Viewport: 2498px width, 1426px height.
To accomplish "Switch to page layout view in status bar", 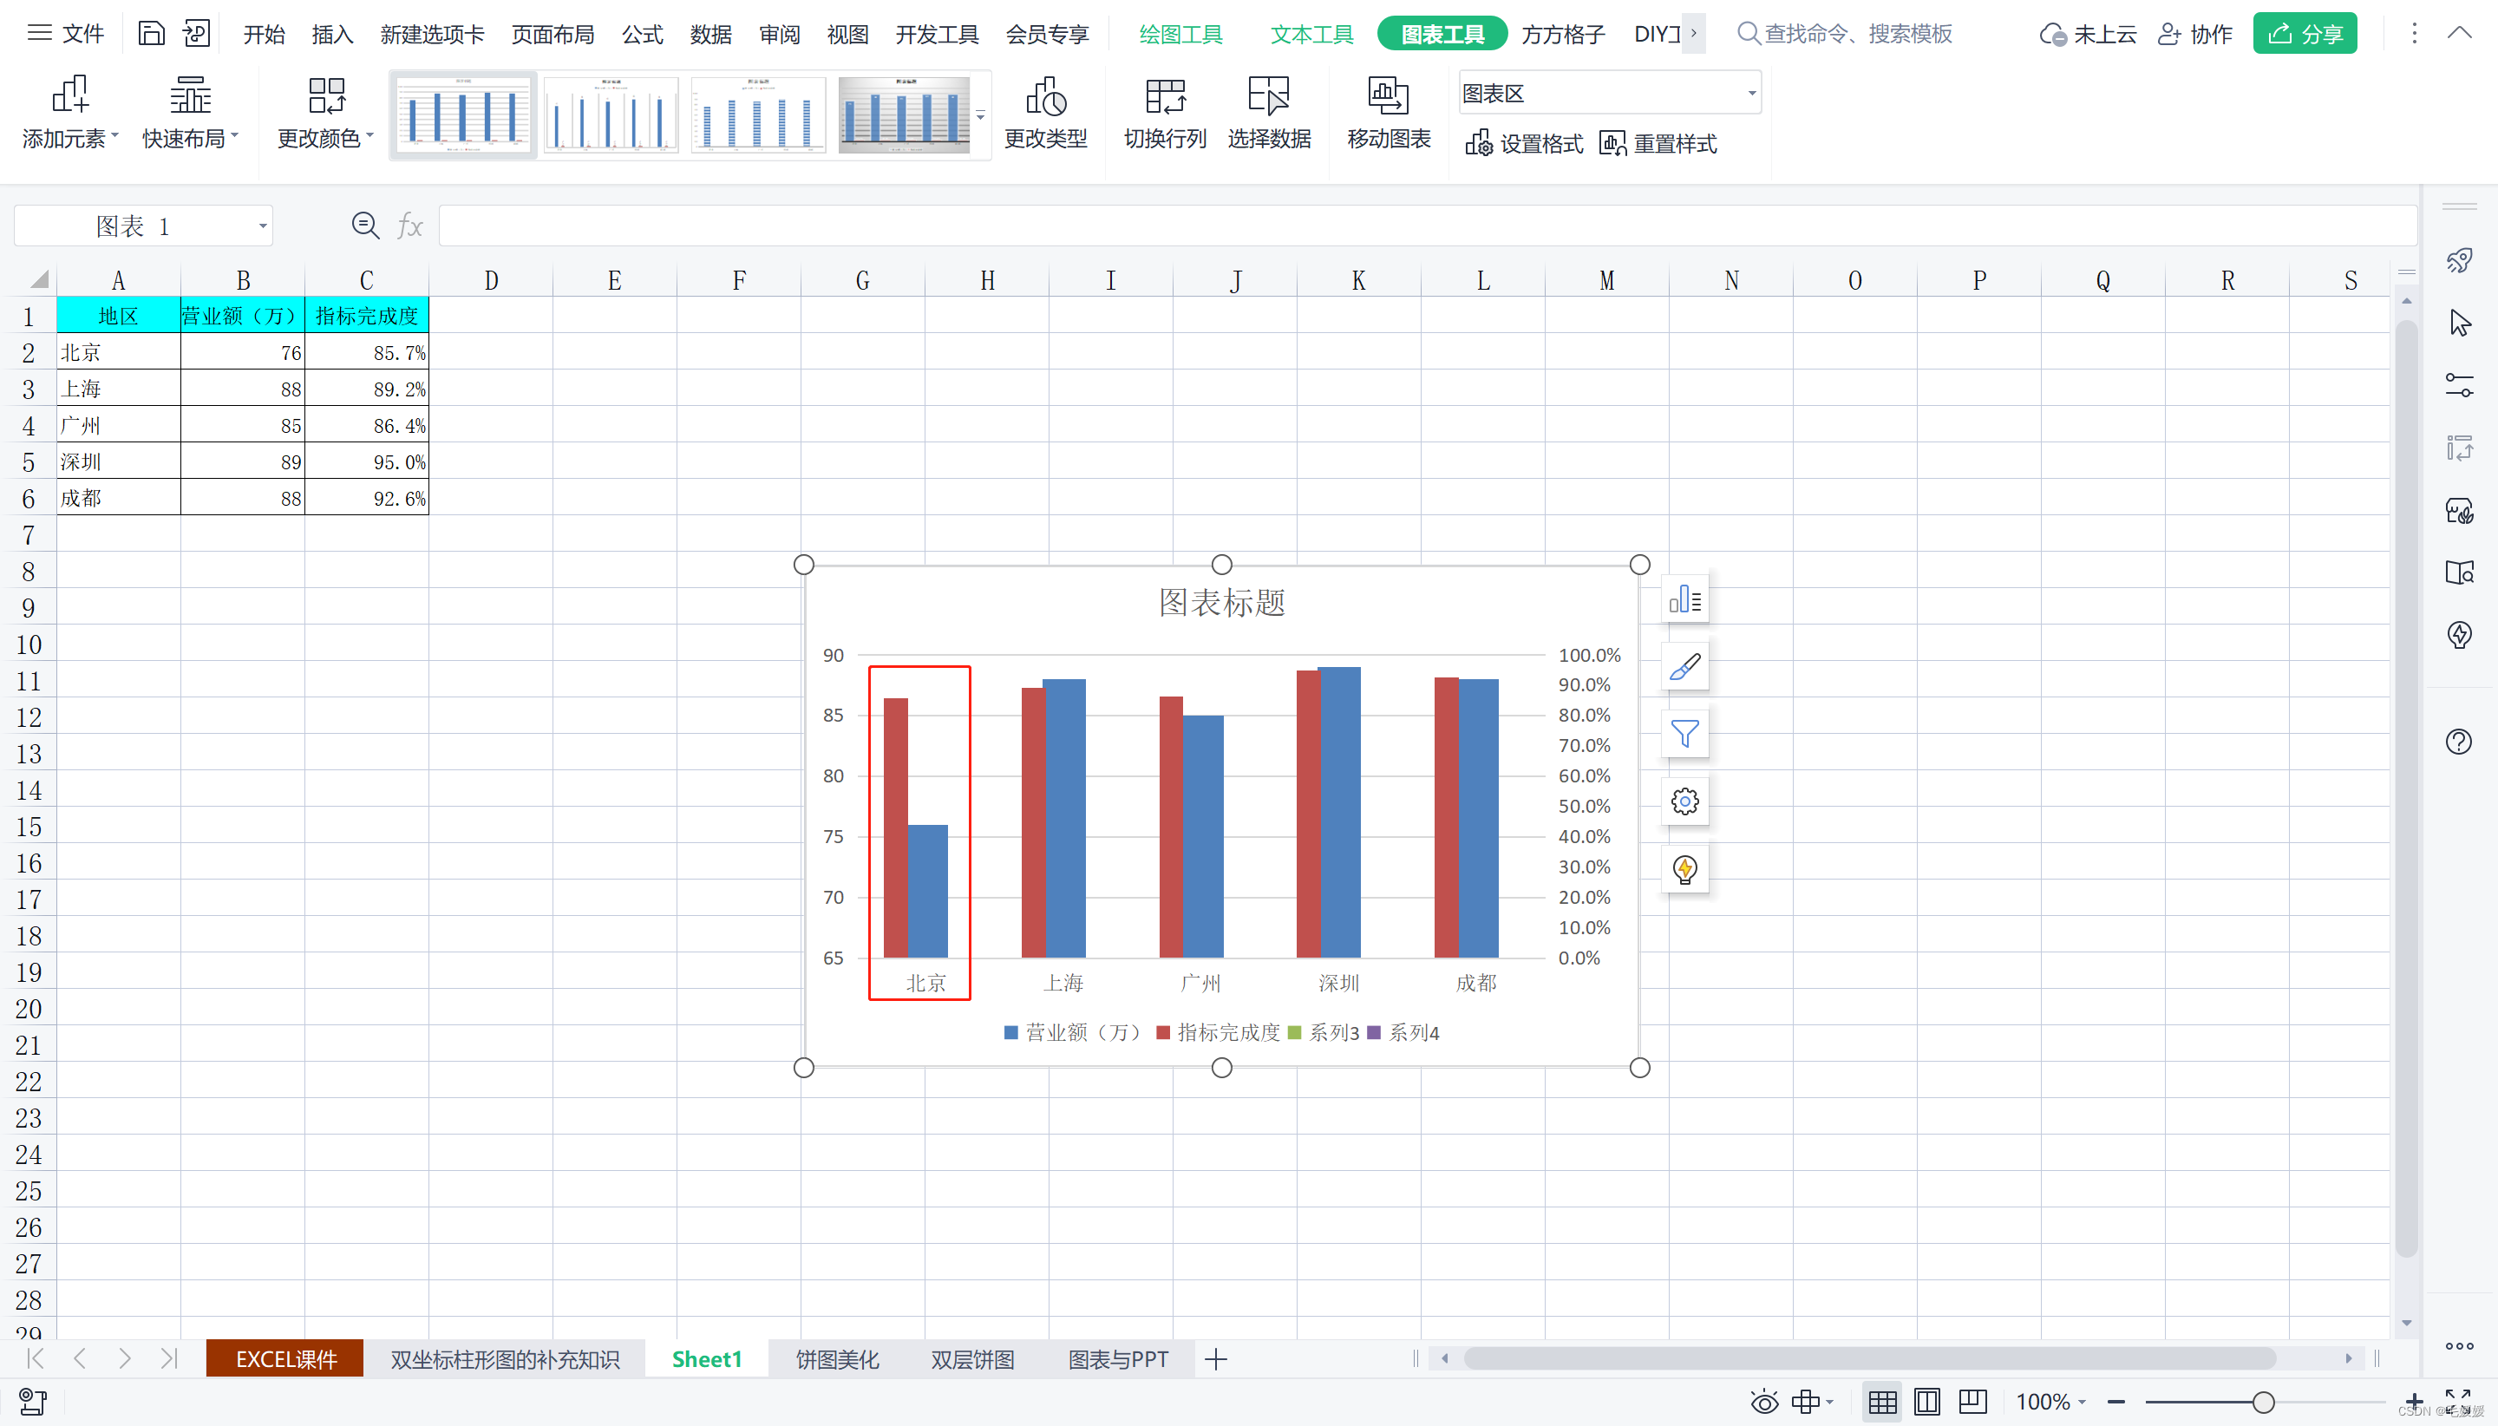I will tap(1926, 1402).
